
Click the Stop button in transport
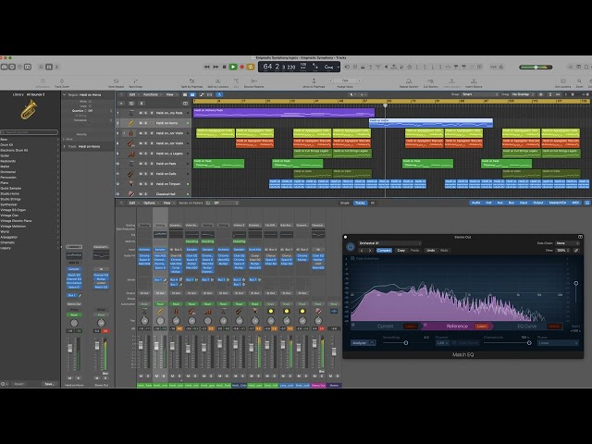click(224, 67)
